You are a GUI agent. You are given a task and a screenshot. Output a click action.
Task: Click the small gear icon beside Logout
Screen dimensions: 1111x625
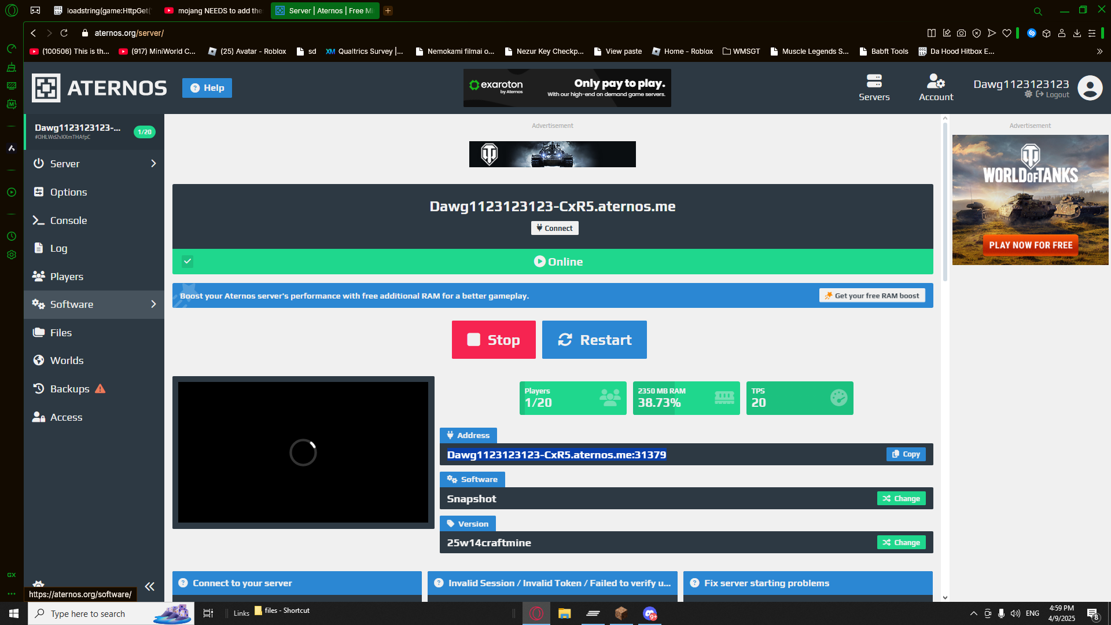pyautogui.click(x=1028, y=94)
